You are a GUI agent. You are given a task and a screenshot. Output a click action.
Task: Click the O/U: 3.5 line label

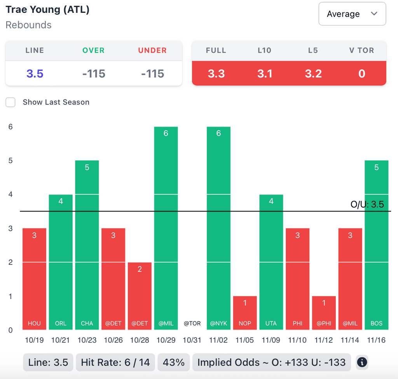click(367, 204)
